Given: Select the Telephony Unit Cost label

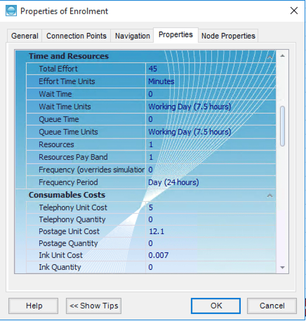Looking at the screenshot, I should 73,207.
